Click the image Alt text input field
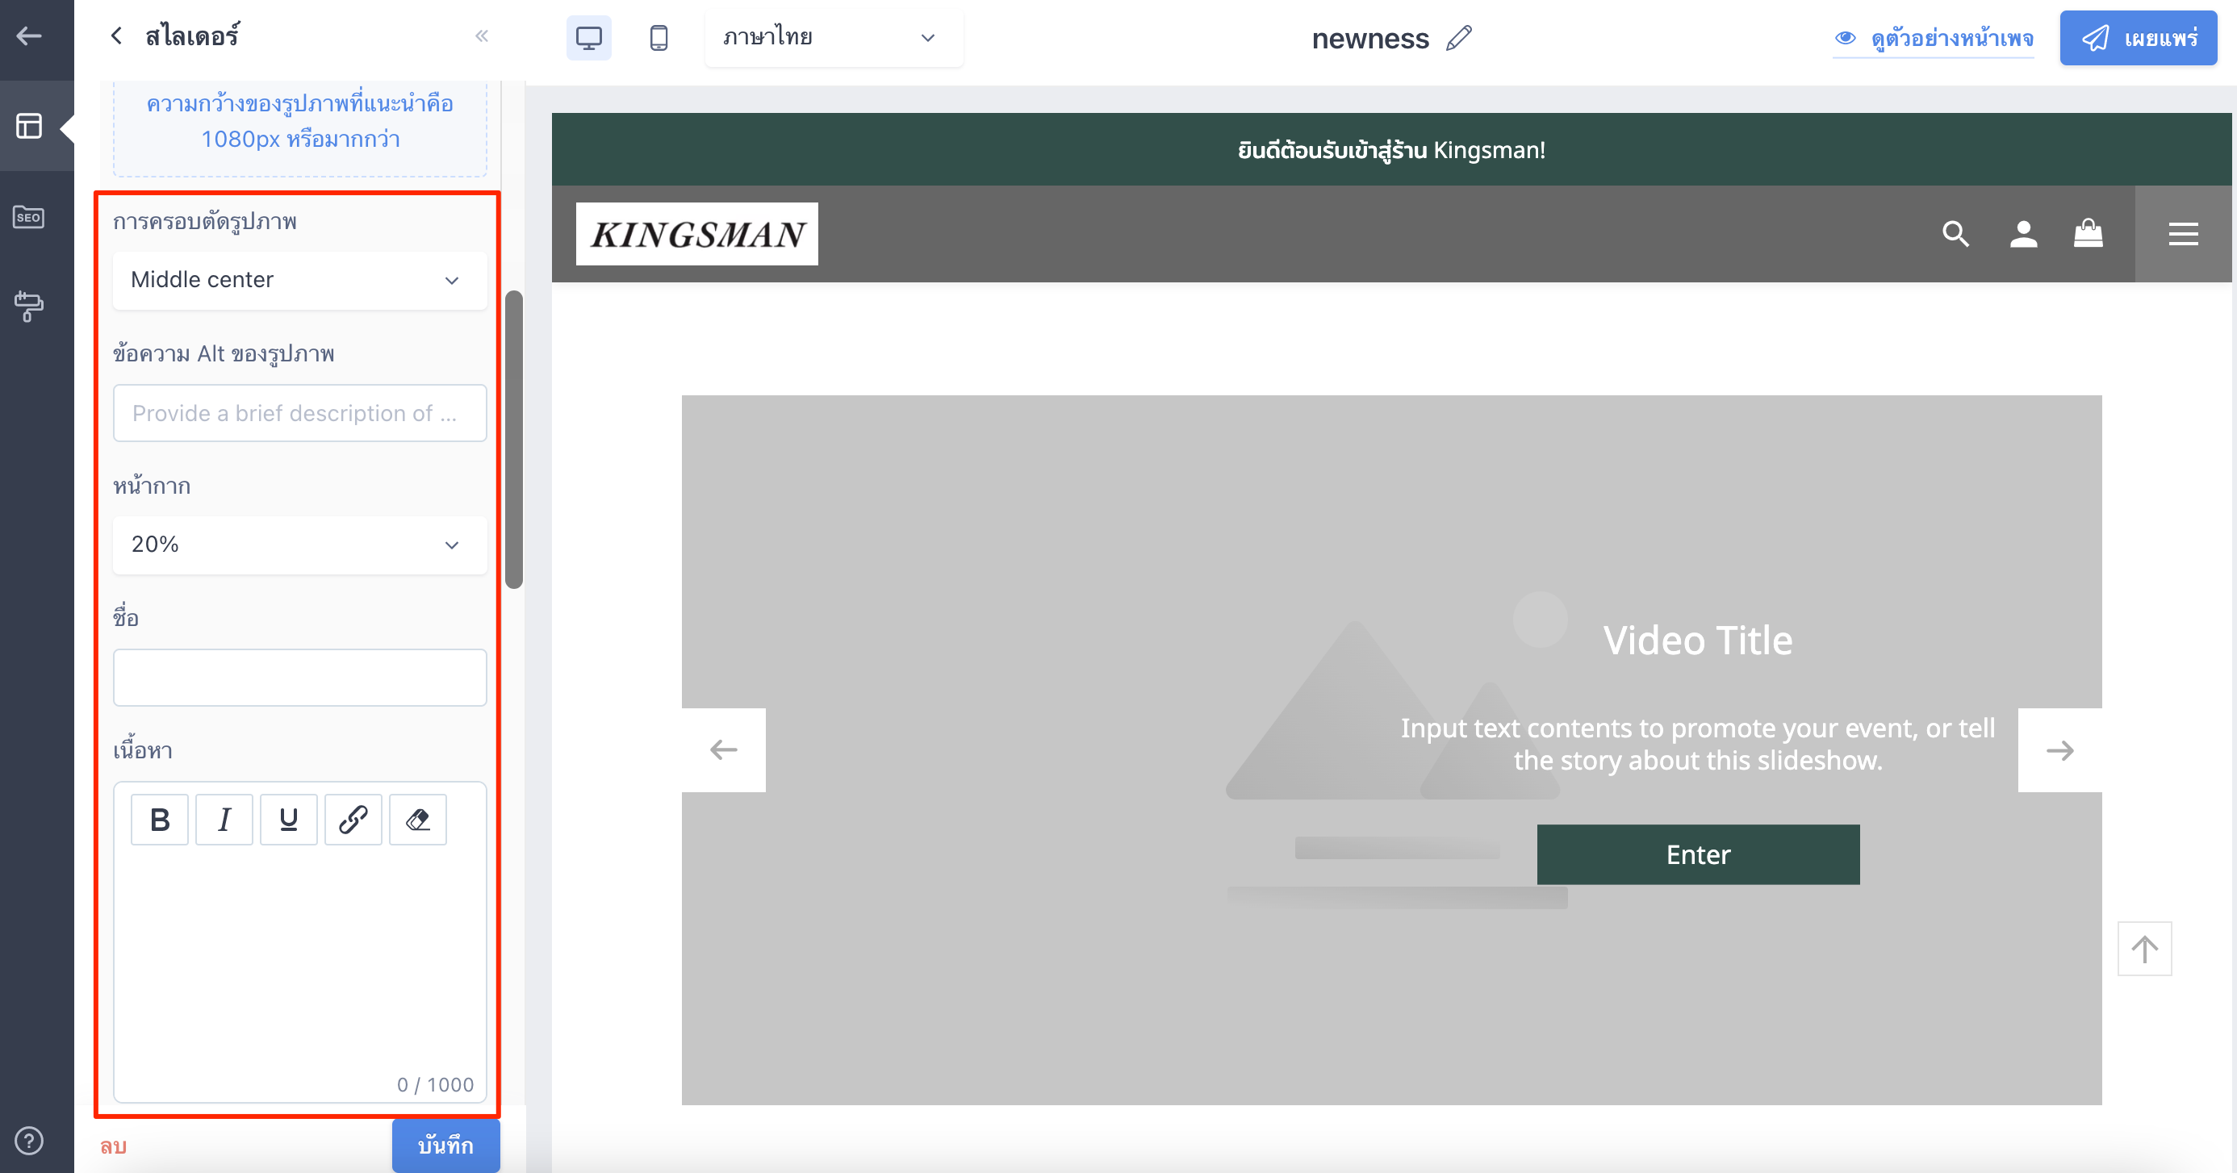The height and width of the screenshot is (1173, 2237). 299,413
